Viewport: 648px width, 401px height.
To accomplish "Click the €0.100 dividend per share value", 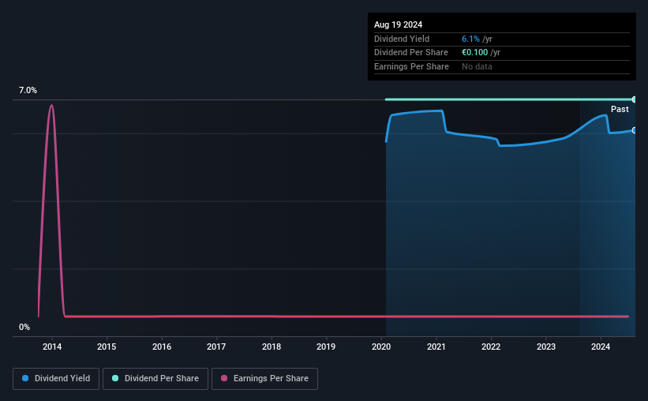I will point(475,53).
